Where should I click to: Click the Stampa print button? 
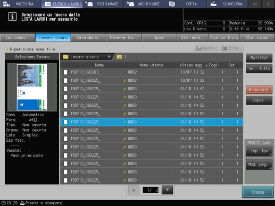pos(257,192)
